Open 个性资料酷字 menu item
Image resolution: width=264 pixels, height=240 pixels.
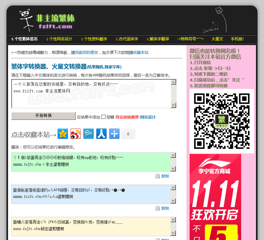pyautogui.click(x=94, y=39)
